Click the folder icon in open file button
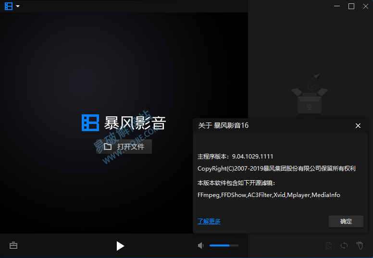The image size is (373, 258). 108,147
